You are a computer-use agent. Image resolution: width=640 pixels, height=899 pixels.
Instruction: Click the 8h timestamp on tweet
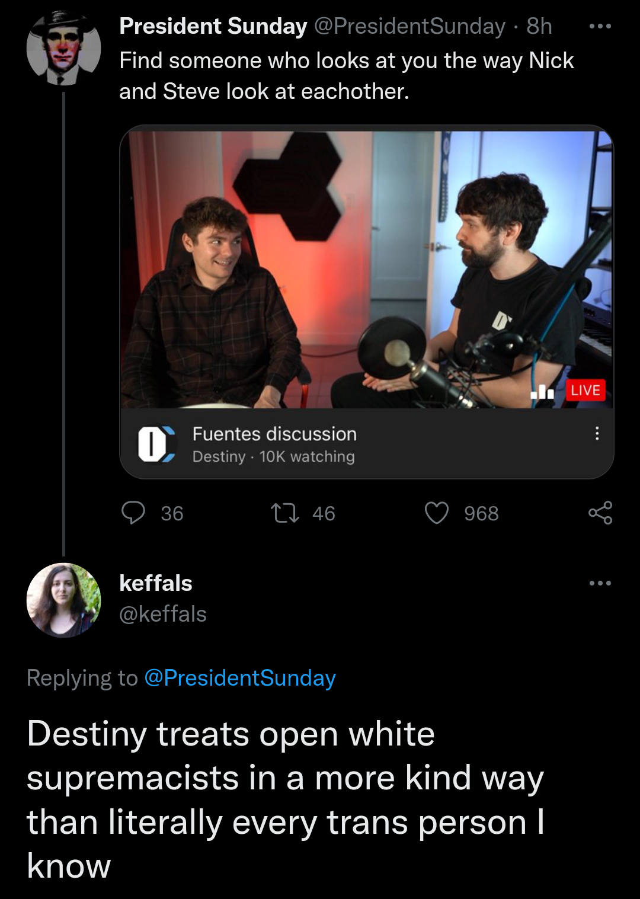pos(539,26)
